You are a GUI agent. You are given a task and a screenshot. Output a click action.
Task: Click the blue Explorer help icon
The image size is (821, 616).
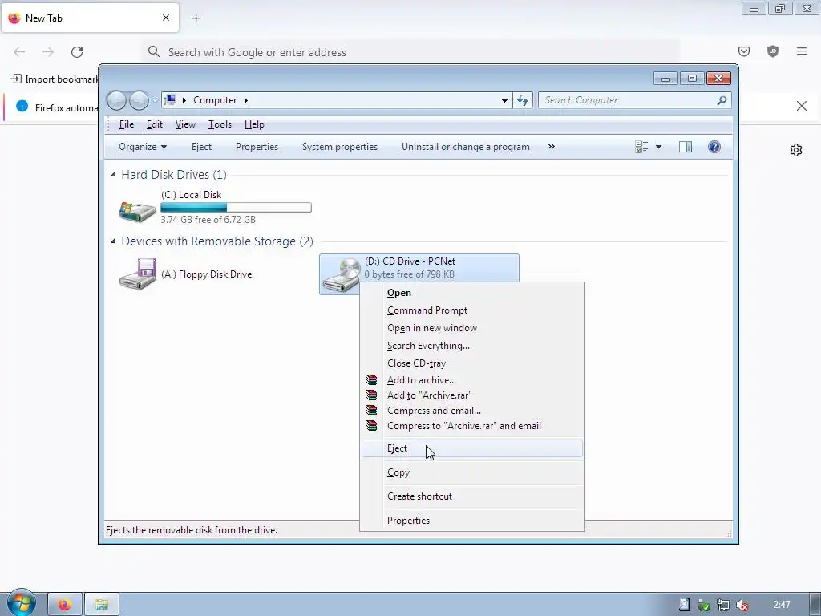pyautogui.click(x=714, y=147)
